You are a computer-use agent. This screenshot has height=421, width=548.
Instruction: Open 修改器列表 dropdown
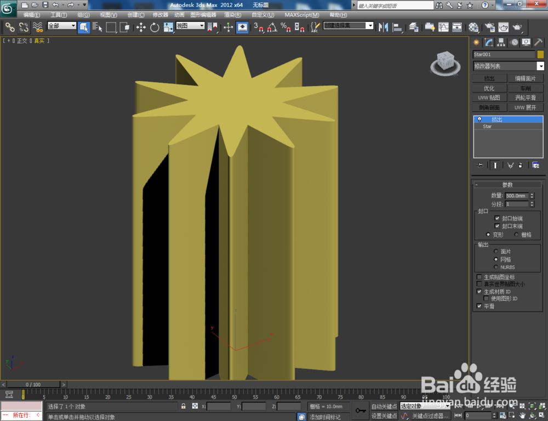pyautogui.click(x=508, y=66)
